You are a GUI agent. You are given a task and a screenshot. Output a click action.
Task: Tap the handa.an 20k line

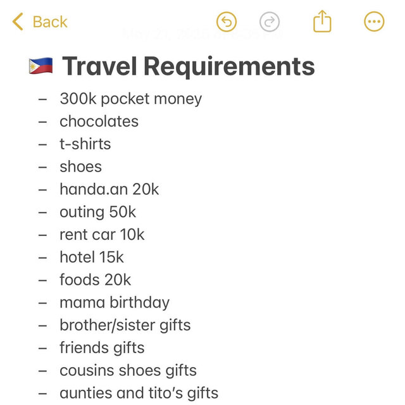(x=109, y=189)
